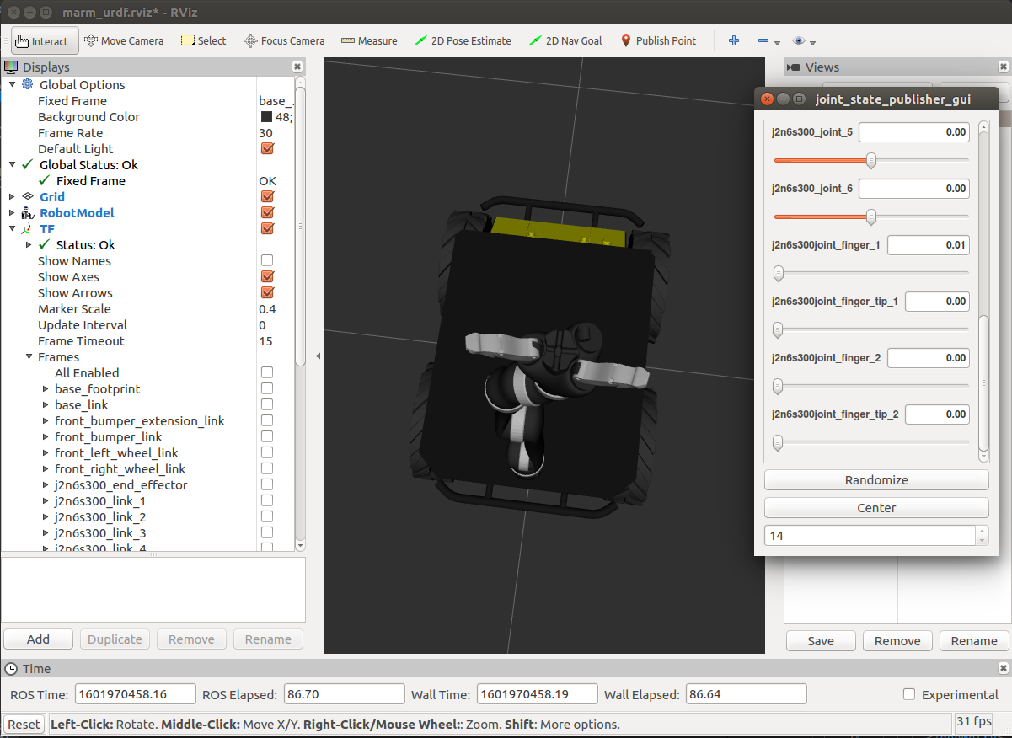Click the Remove view button
1012x738 pixels.
[897, 641]
